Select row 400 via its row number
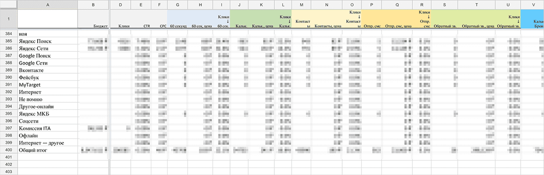 [x=9, y=150]
